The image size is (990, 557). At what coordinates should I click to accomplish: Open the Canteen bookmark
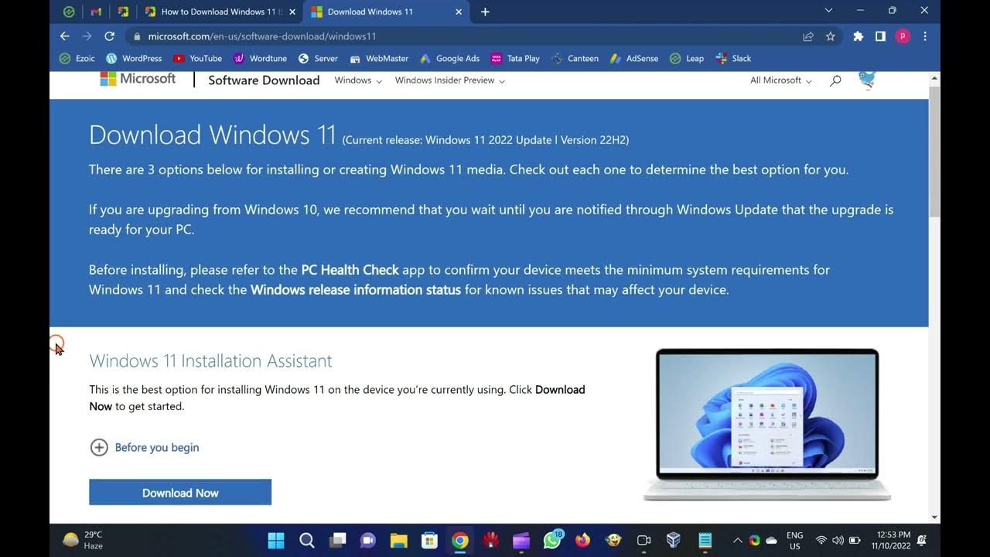[575, 58]
